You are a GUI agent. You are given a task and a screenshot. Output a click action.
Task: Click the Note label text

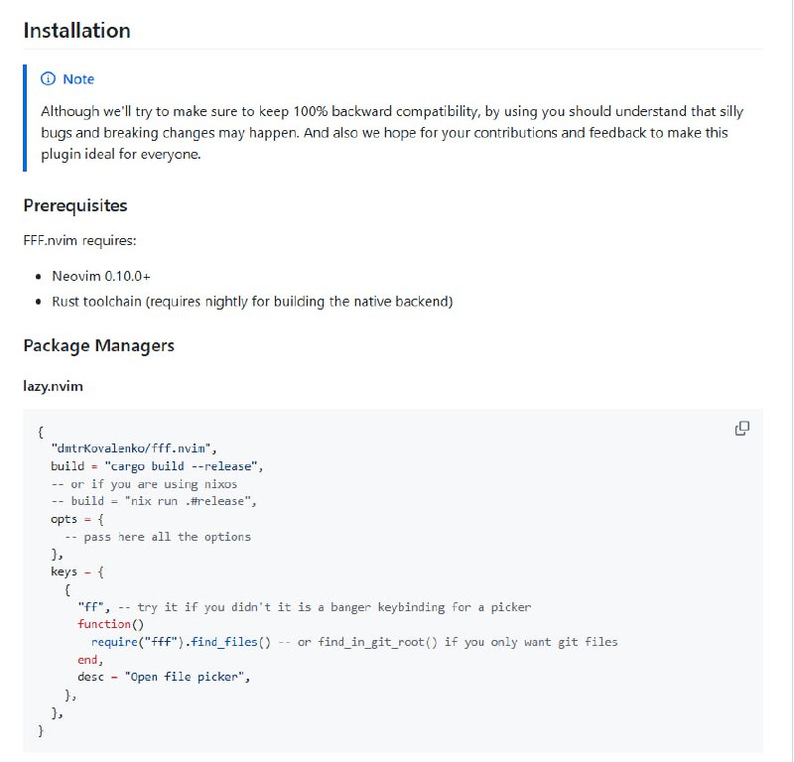coord(76,79)
